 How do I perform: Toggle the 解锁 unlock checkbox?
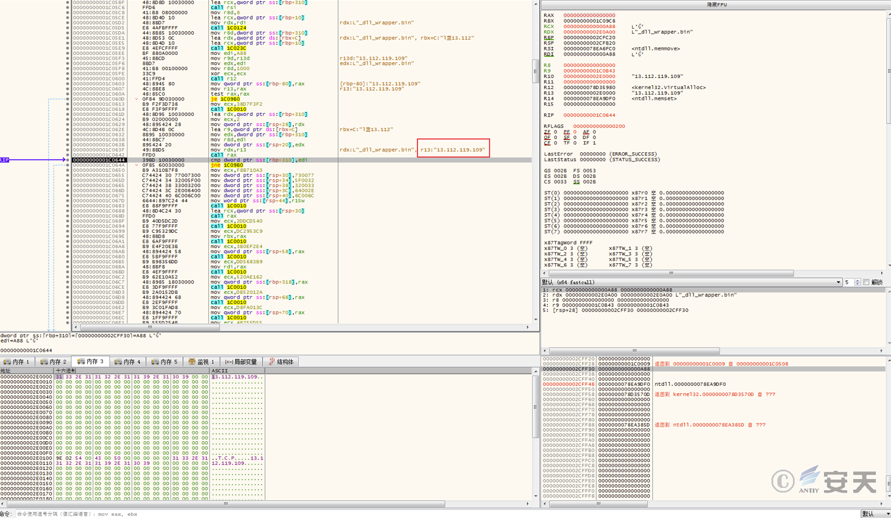[x=866, y=282]
